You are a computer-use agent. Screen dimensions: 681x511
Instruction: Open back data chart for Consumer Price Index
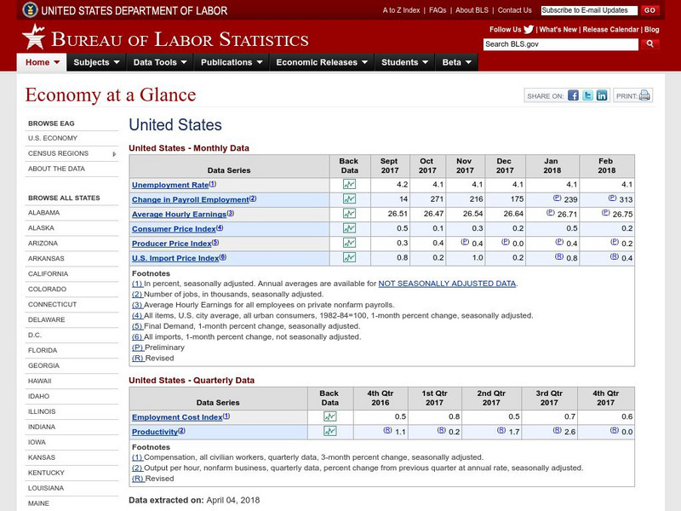[x=349, y=228]
